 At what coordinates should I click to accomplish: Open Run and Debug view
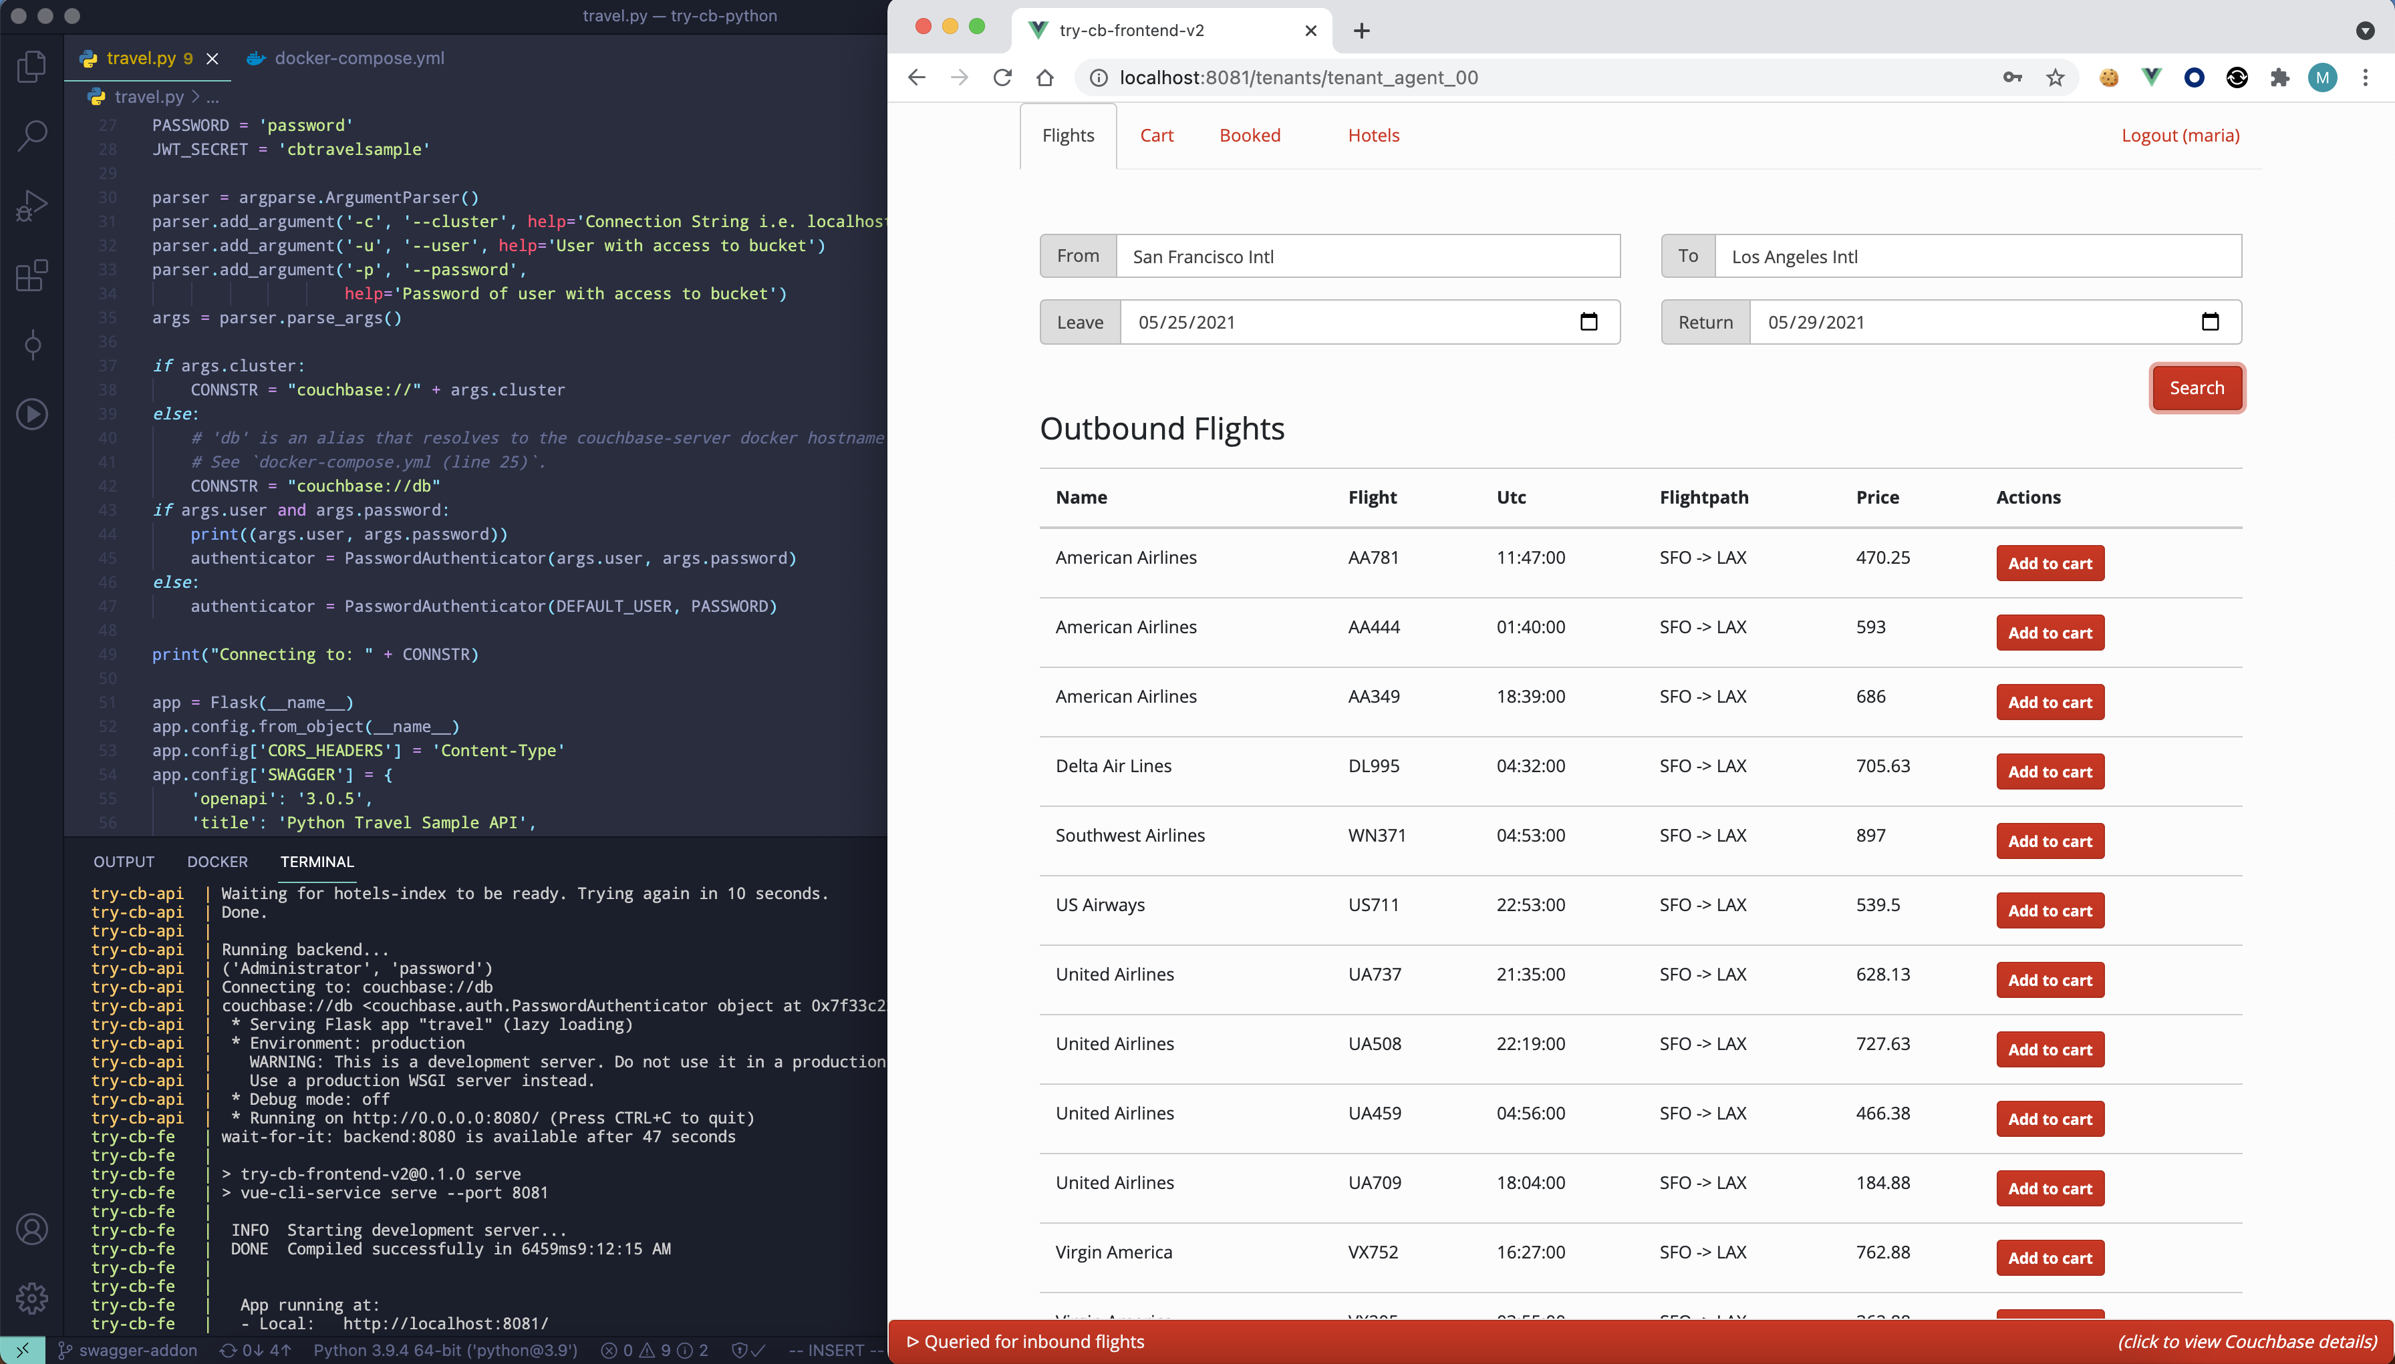tap(32, 205)
